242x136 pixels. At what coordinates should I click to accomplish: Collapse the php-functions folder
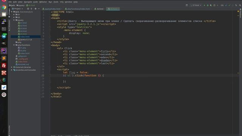14,45
